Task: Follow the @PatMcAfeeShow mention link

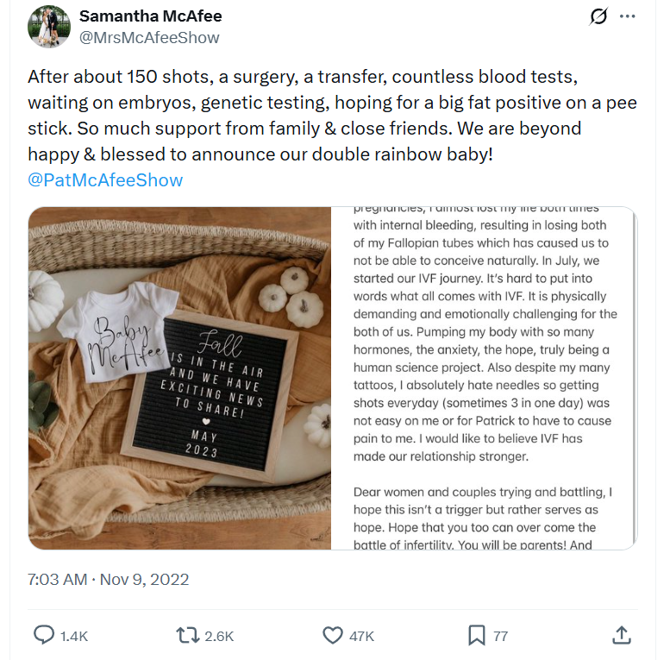Action: tap(105, 179)
